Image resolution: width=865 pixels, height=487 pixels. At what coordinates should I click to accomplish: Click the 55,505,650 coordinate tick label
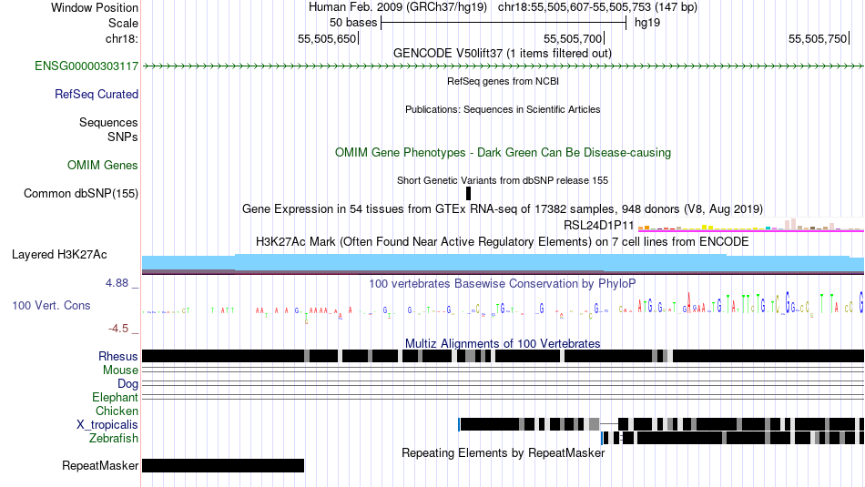pos(327,38)
